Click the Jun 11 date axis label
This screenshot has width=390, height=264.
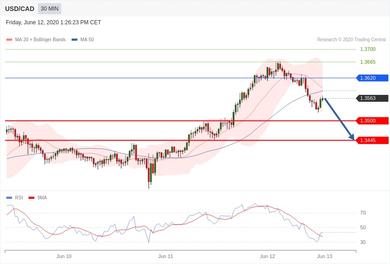pos(166,256)
